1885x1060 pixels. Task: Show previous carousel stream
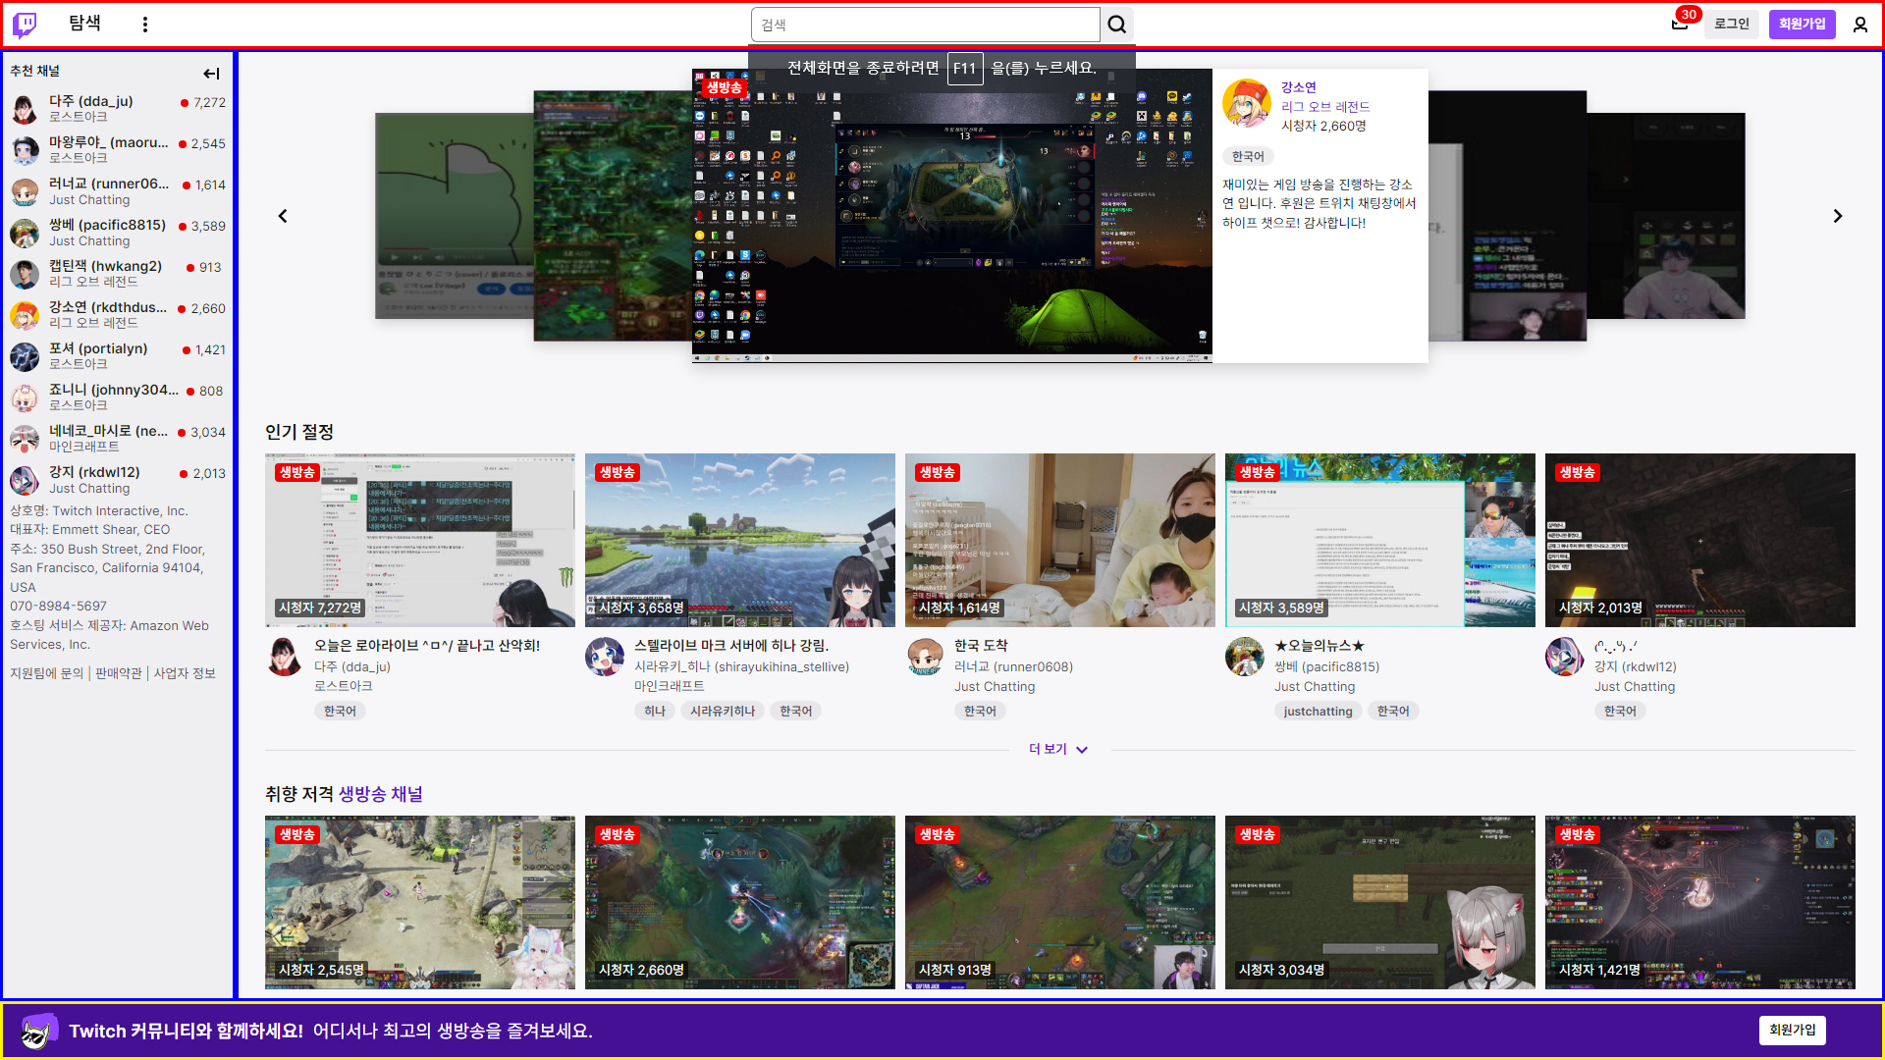[283, 216]
